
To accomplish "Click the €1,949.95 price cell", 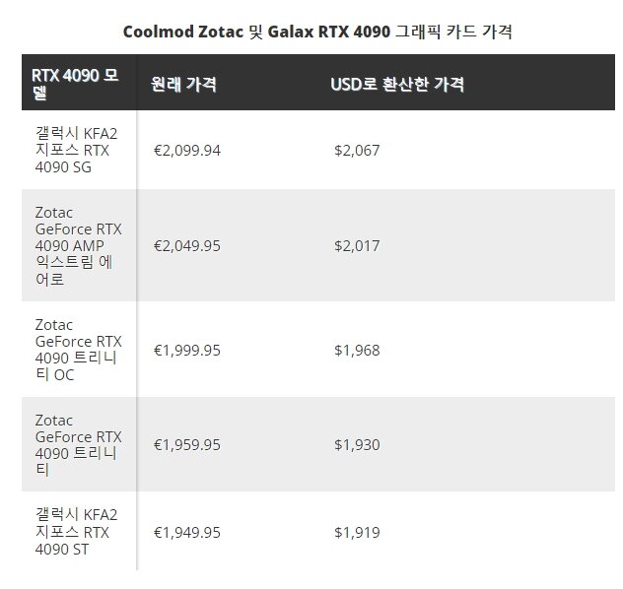I will (x=187, y=533).
